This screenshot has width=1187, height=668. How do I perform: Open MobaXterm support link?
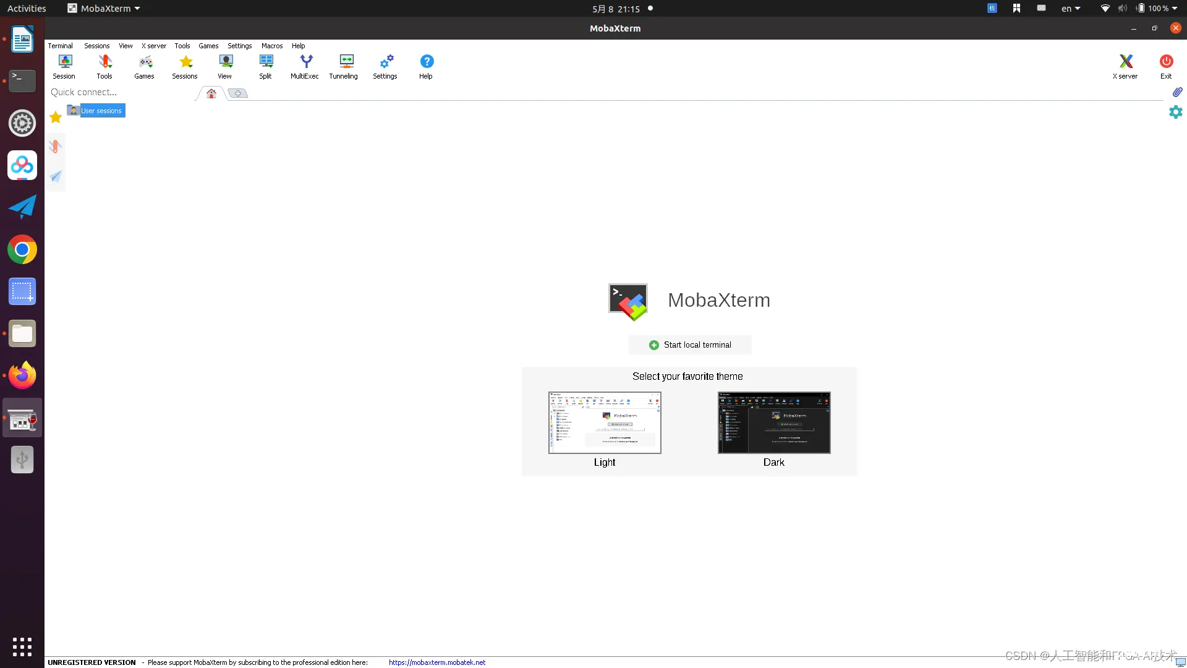pyautogui.click(x=436, y=661)
